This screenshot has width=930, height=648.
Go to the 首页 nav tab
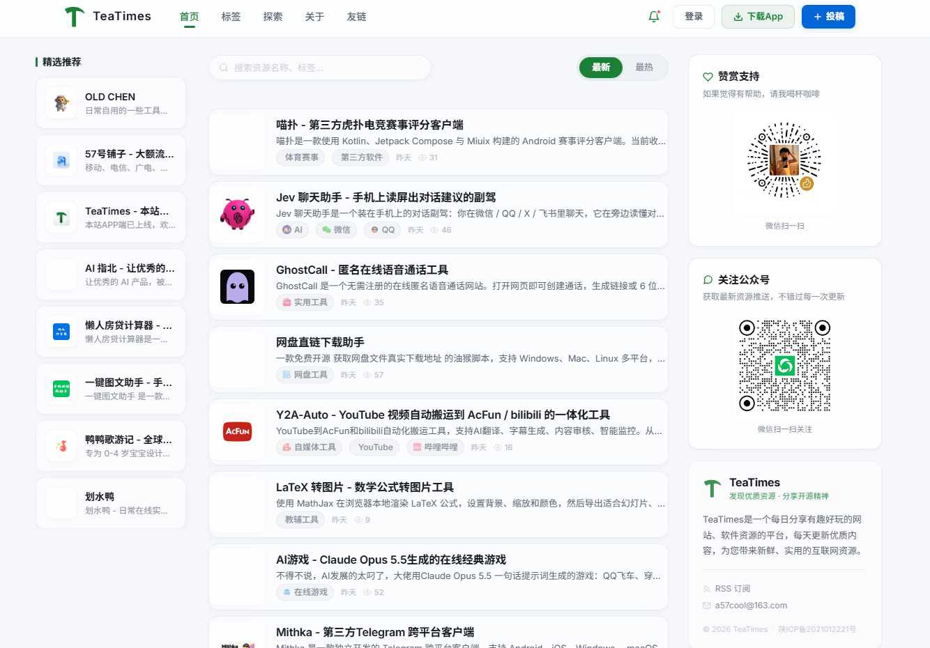click(189, 17)
